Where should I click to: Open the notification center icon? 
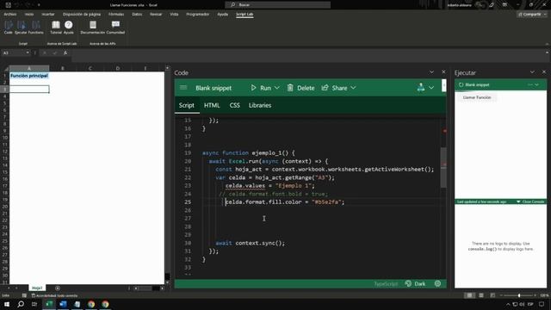click(542, 304)
